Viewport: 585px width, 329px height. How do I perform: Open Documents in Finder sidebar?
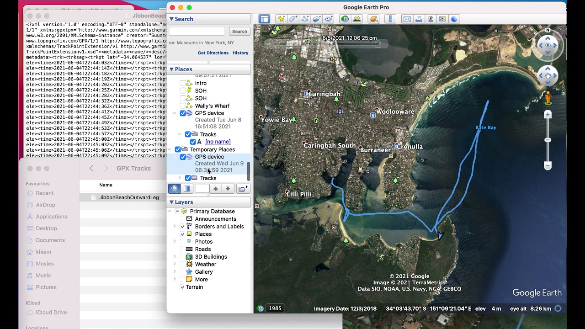click(50, 240)
